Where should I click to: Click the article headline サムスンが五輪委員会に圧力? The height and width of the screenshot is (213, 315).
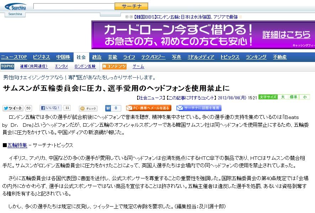[x=116, y=88]
